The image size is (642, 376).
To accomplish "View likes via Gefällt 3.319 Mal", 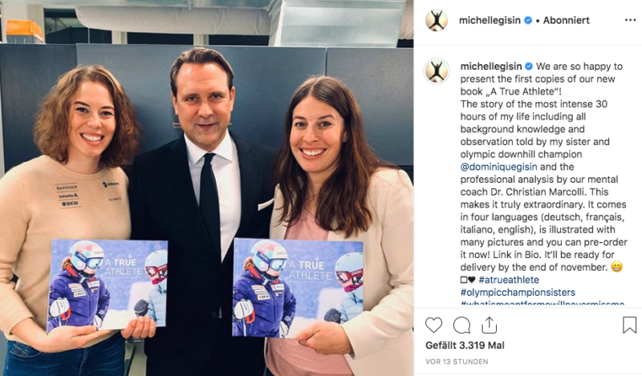I will click(x=465, y=346).
